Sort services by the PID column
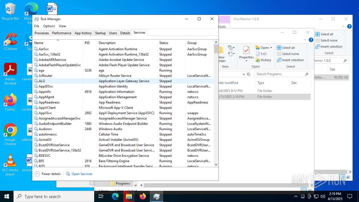 90,43
